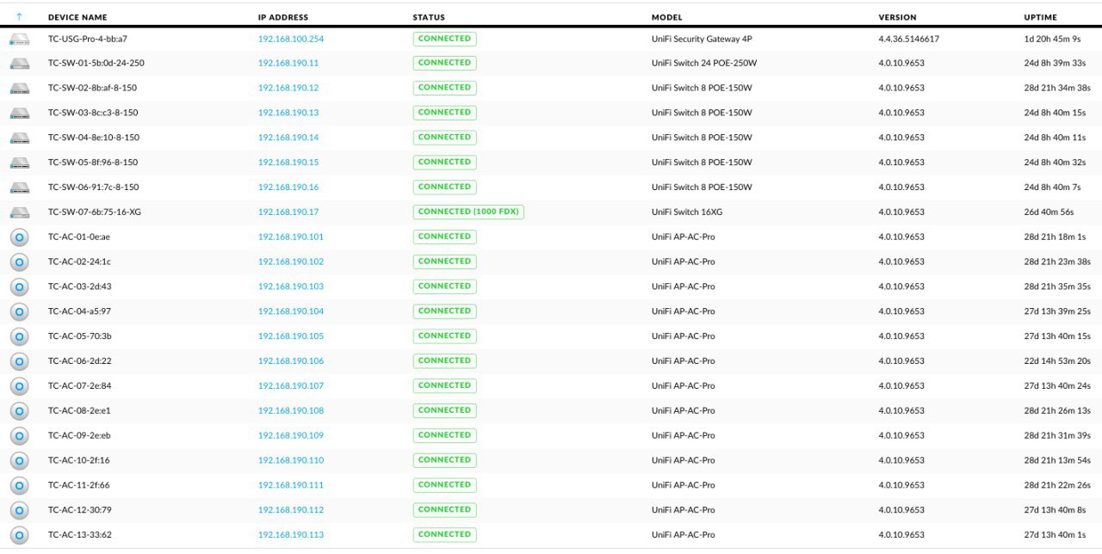Open IP link 192.168.190.15
This screenshot has width=1102, height=554.
click(x=288, y=163)
